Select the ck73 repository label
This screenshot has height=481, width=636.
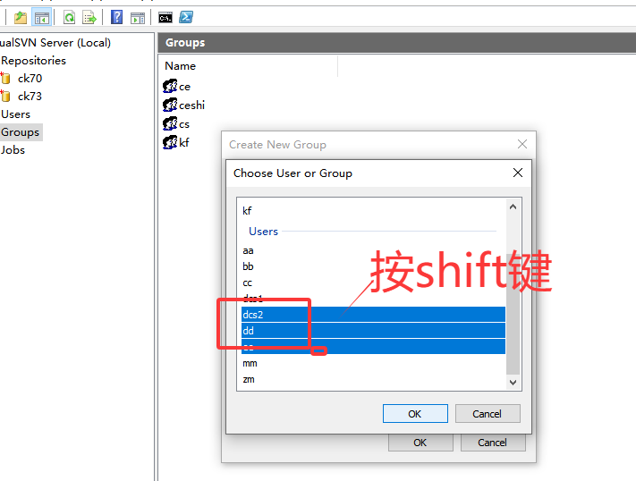[x=30, y=97]
